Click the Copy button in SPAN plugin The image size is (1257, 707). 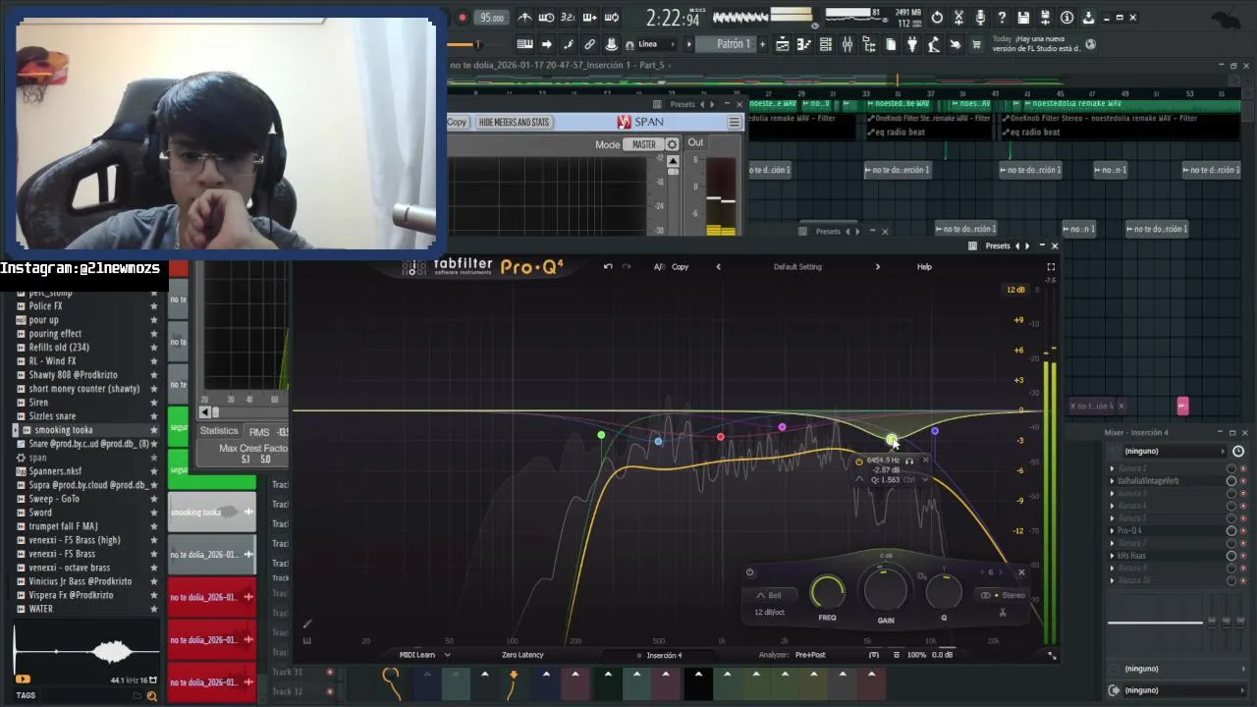pos(457,122)
